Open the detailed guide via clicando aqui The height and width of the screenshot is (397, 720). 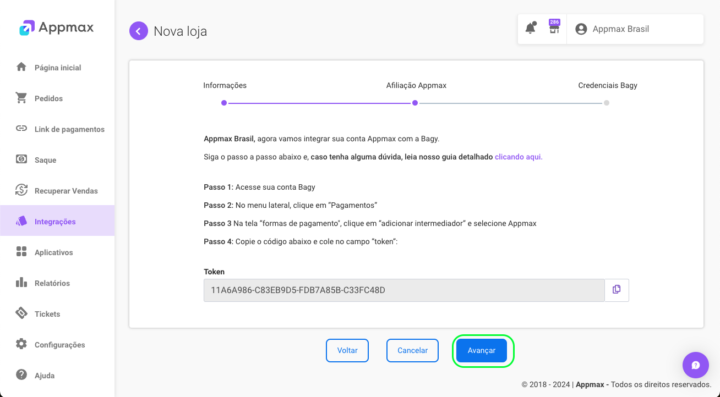[x=517, y=157]
